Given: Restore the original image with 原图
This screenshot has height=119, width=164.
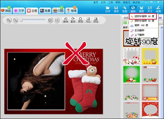Looking at the screenshot, I should pyautogui.click(x=81, y=20).
